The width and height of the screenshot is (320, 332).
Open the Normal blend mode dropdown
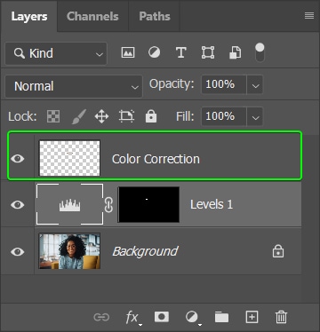(x=74, y=86)
